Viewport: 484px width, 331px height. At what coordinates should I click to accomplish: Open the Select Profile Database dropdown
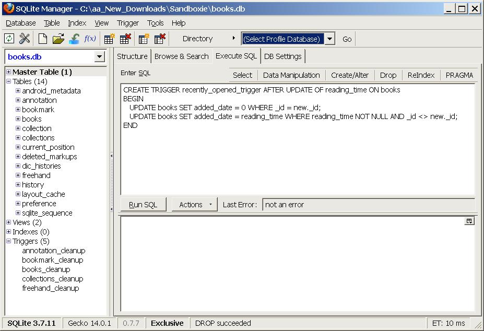(329, 39)
